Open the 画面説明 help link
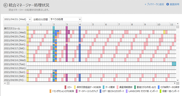Screen dimensions: 182x96 pyautogui.click(x=175, y=4)
